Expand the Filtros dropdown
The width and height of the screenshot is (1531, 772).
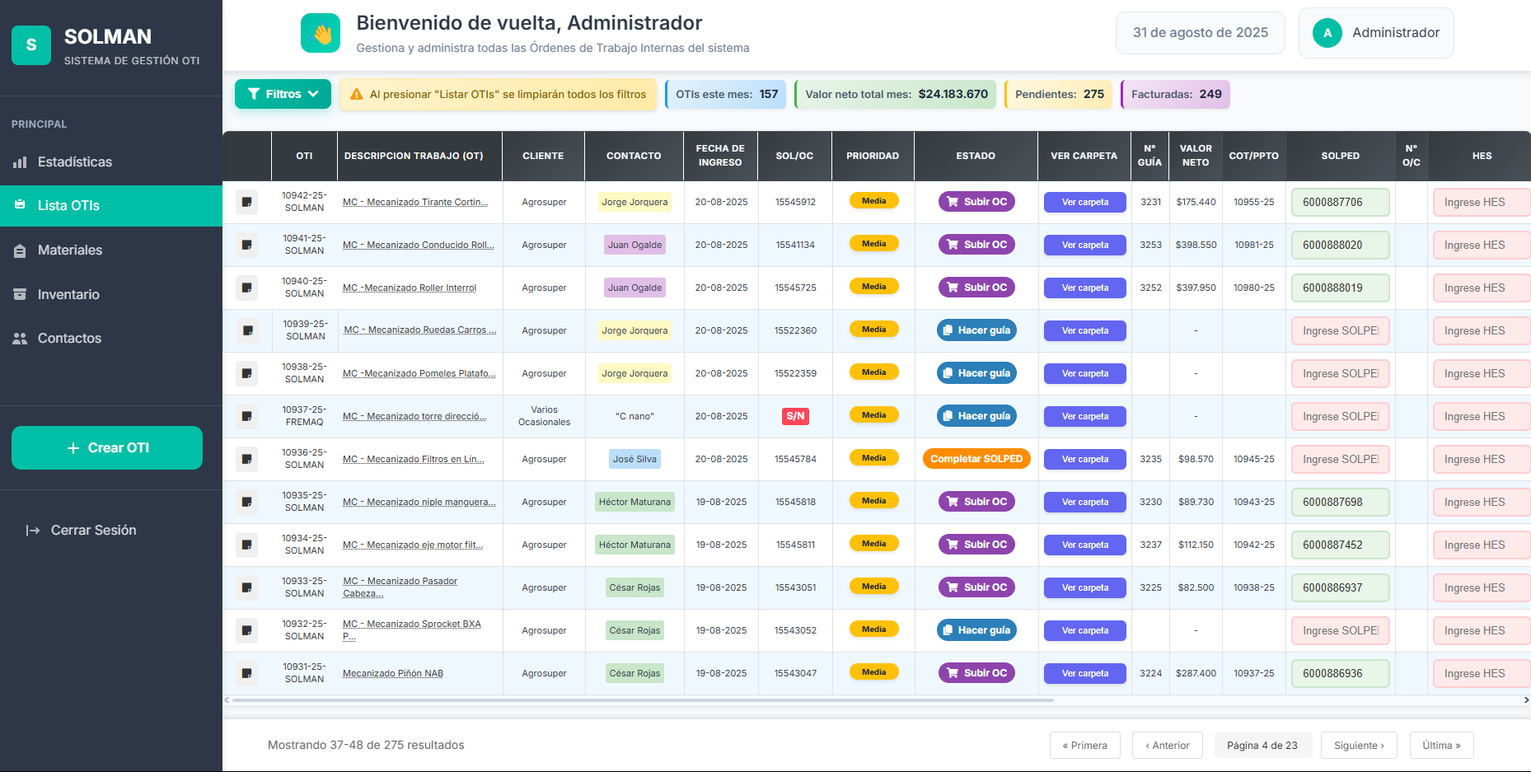click(283, 94)
